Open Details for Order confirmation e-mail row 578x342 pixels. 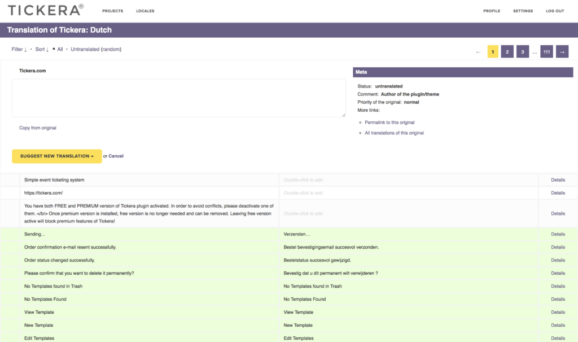pyautogui.click(x=558, y=247)
